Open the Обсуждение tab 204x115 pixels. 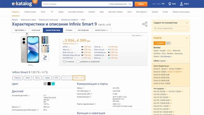83,30
